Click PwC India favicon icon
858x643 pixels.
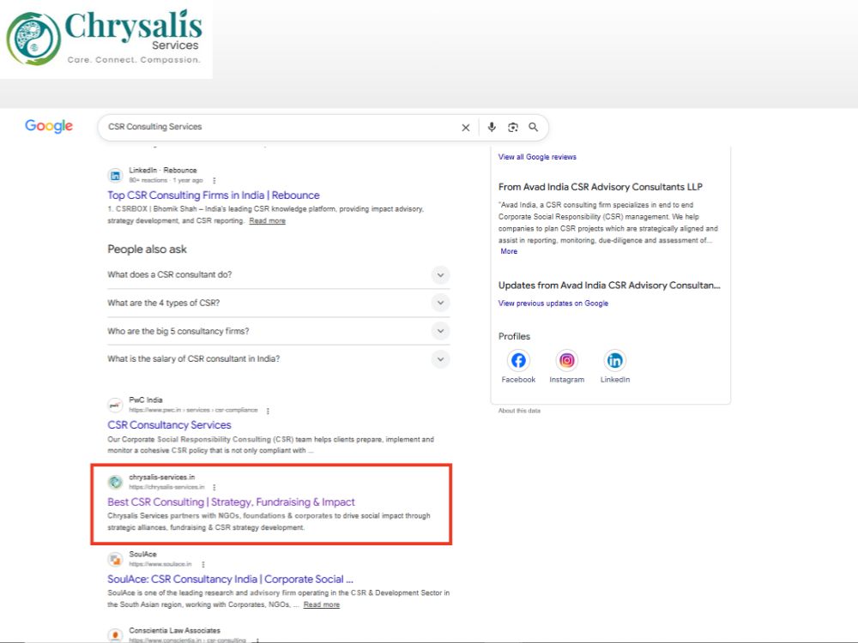click(x=115, y=406)
